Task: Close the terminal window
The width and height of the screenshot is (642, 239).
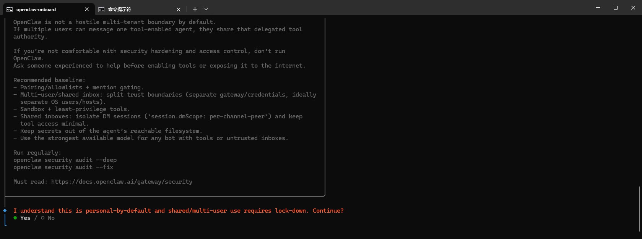Action: (633, 8)
